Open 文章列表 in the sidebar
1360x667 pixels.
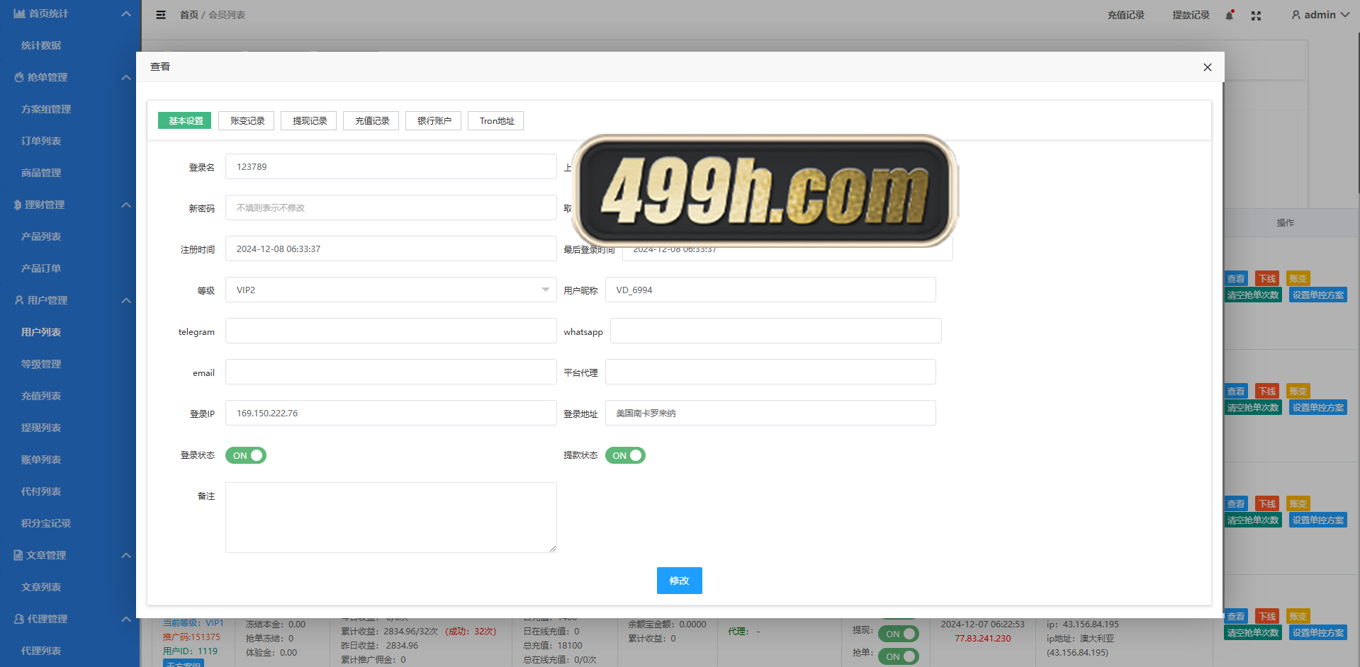[x=41, y=587]
